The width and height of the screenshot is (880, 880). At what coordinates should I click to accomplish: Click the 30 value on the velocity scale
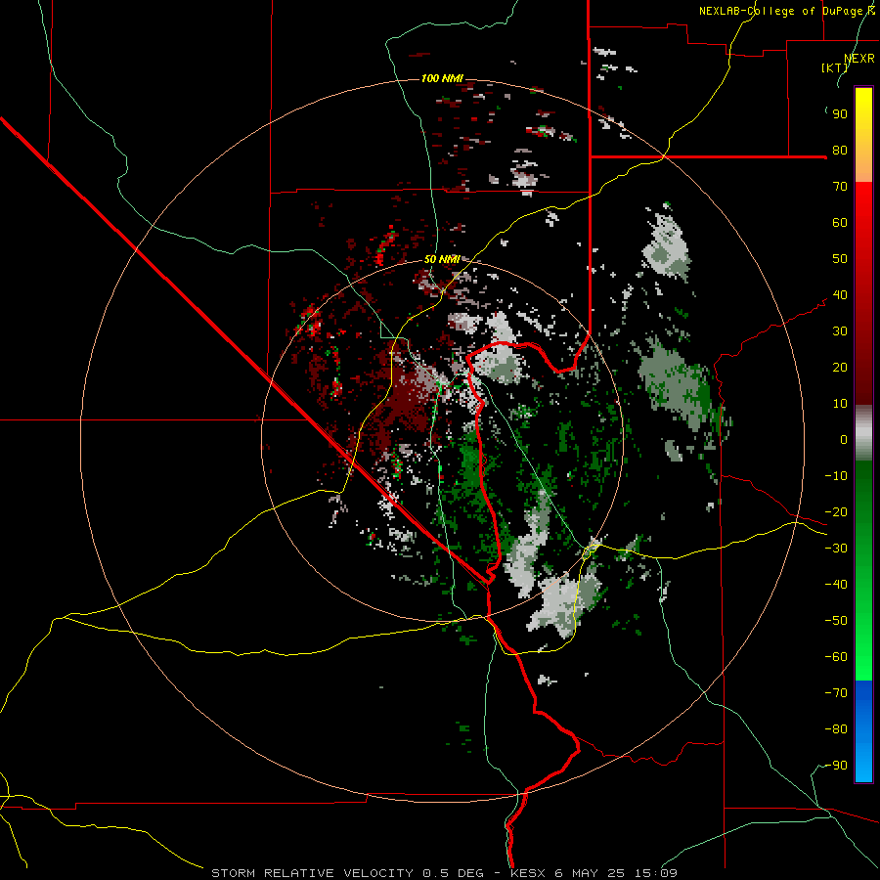(840, 331)
